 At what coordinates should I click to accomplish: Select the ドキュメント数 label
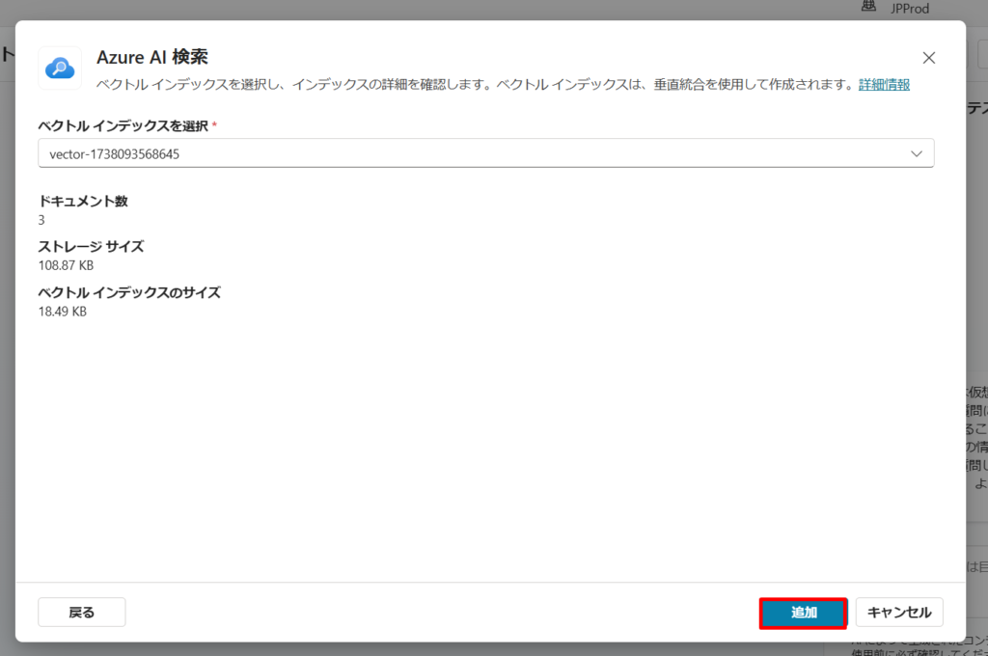coord(83,201)
